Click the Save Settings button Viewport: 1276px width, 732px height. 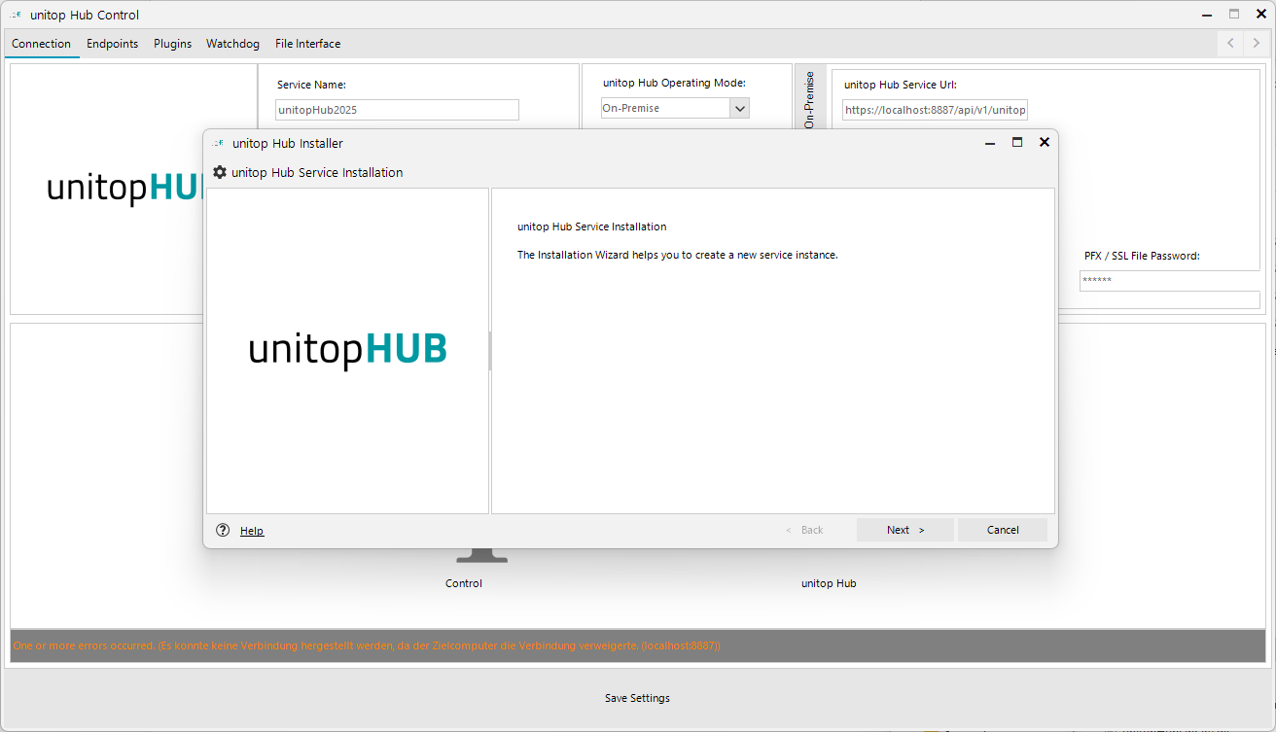point(637,698)
